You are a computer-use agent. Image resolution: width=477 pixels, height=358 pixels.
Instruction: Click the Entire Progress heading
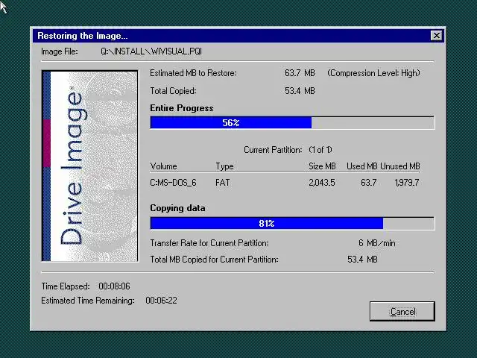[182, 108]
